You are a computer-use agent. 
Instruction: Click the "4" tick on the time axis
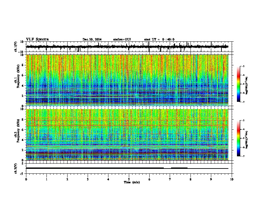point(108,179)
